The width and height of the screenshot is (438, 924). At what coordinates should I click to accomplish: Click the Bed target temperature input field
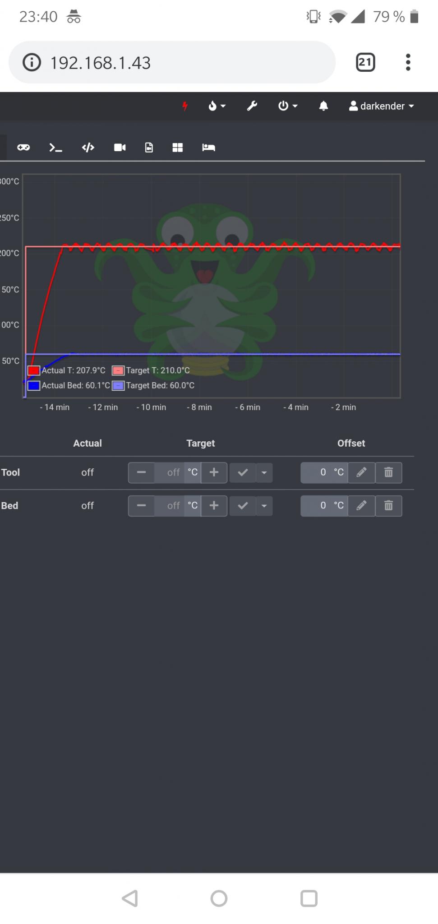coord(169,506)
